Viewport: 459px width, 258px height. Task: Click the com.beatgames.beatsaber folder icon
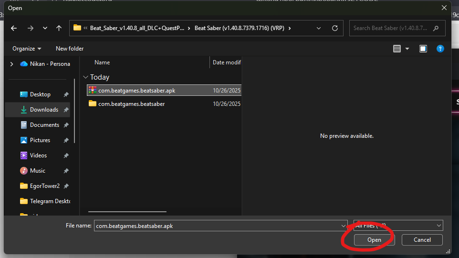(x=93, y=103)
